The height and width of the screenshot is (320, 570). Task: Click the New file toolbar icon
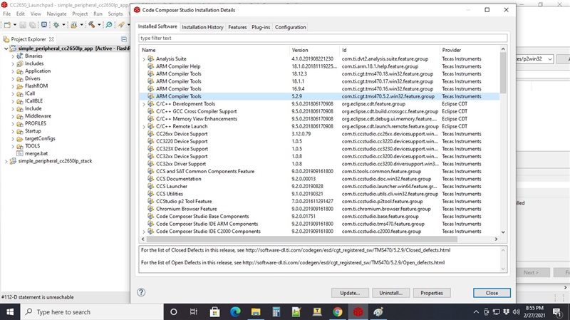click(x=7, y=25)
